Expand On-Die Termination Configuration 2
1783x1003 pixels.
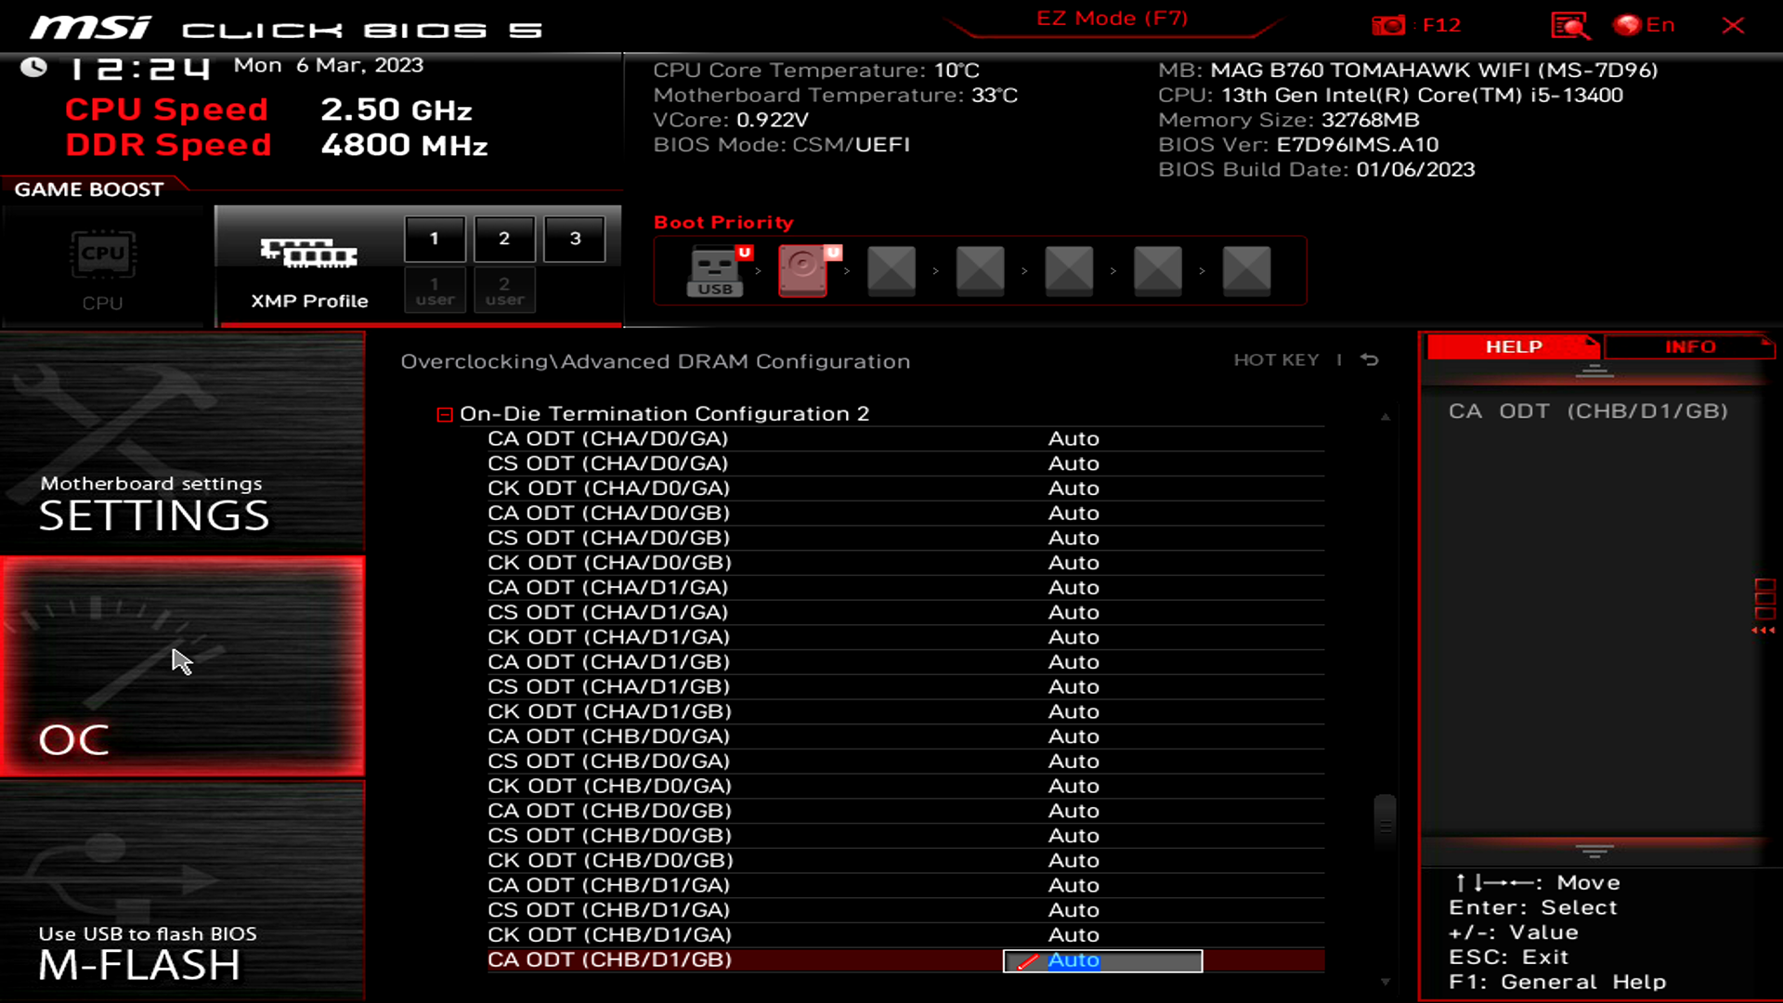[x=445, y=412]
